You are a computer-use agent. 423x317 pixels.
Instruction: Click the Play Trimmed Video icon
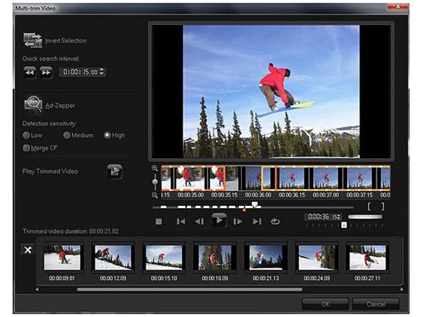pyautogui.click(x=115, y=172)
